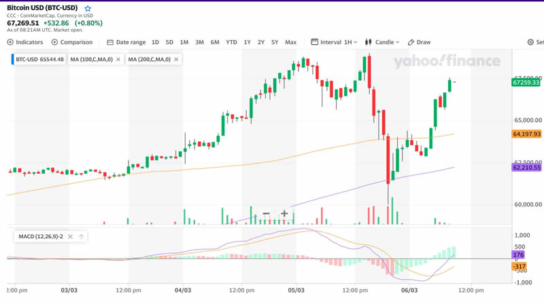Add Bitcoin to watchlist with star icon
The width and height of the screenshot is (544, 304).
88,9
